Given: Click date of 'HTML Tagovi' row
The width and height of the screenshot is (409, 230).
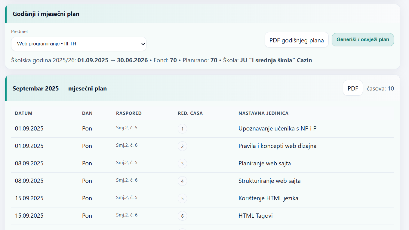Looking at the screenshot, I should [x=29, y=216].
